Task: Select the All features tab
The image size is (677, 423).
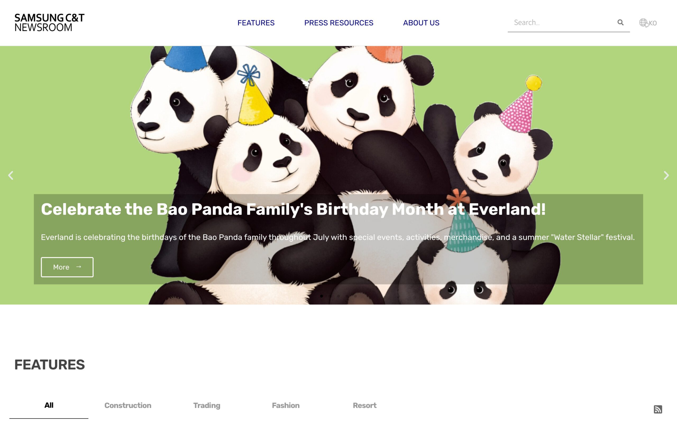Action: pos(49,405)
